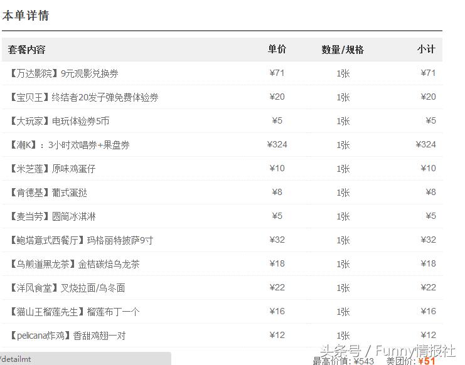The image size is (465, 365).
Task: Select the 【乌煎道黑龙茶】金桔碳焙乌龙茶 item name
Action: 75,264
